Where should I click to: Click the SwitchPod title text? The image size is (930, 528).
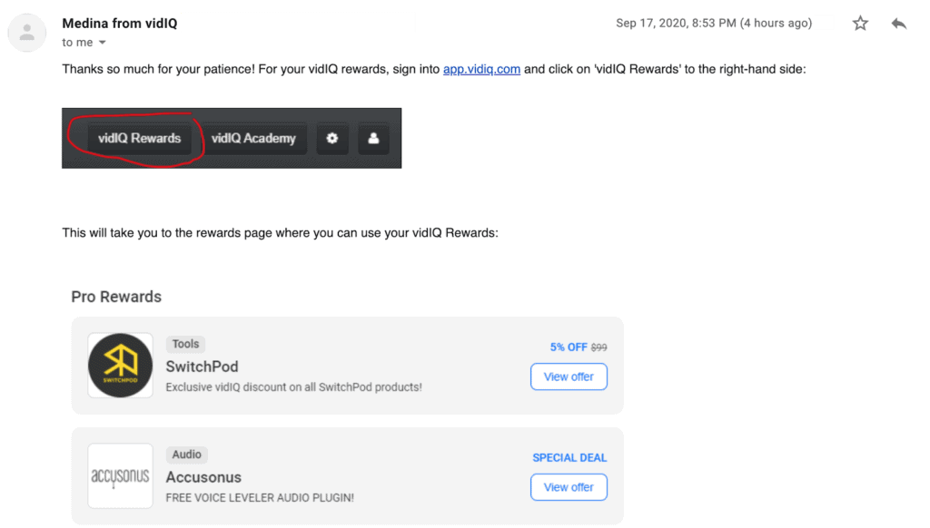(203, 367)
